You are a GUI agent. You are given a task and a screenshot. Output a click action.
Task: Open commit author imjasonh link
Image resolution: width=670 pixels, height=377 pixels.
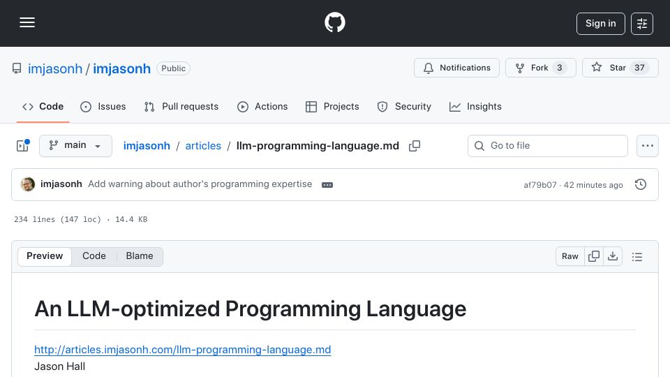coord(61,184)
